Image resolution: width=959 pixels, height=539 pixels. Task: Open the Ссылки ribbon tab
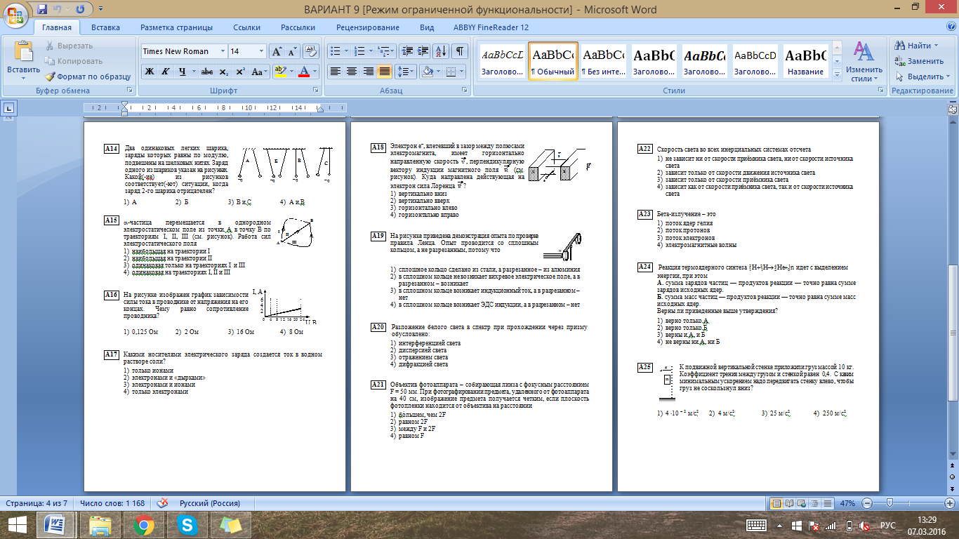click(246, 27)
